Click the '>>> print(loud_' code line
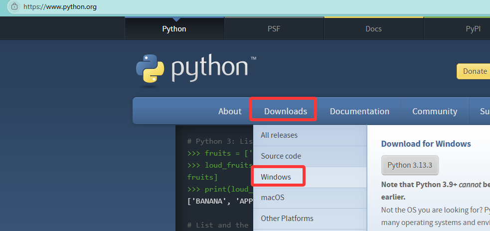Image resolution: width=490 pixels, height=231 pixels. [x=220, y=190]
